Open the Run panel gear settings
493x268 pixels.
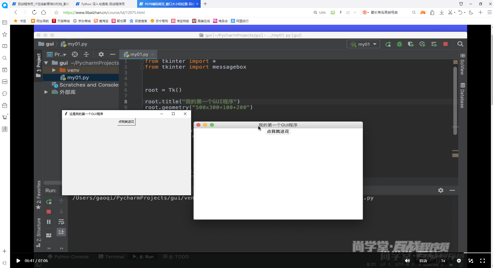tap(441, 190)
